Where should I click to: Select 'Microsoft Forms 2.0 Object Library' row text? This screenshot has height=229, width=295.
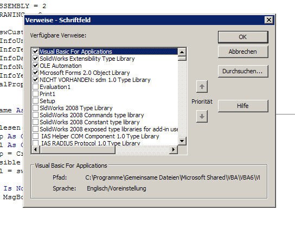click(85, 73)
